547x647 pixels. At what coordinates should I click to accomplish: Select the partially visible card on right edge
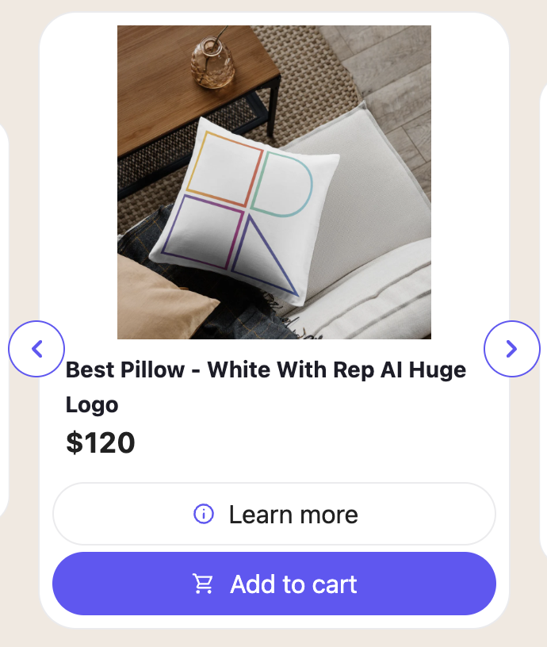pos(543,320)
